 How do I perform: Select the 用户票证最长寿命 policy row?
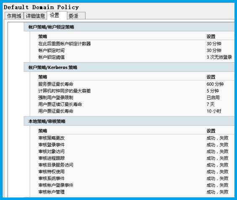pyautogui.click(x=136, y=111)
